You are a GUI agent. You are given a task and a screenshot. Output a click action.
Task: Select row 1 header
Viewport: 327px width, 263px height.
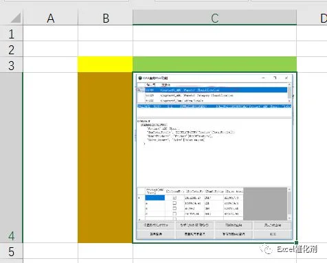(x=11, y=34)
